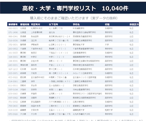Select the 設置区分 column header
Image resolution: width=146 pixels, height=121 pixels.
[134, 25]
